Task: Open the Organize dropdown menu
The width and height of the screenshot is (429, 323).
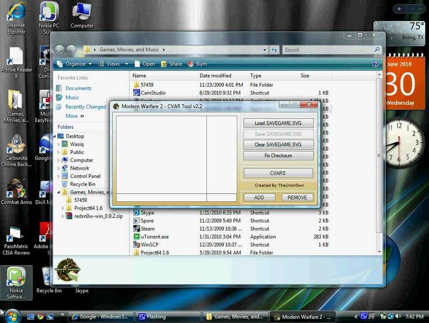Action: point(74,64)
